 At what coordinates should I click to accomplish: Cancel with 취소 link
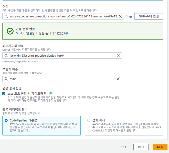coord(124,147)
